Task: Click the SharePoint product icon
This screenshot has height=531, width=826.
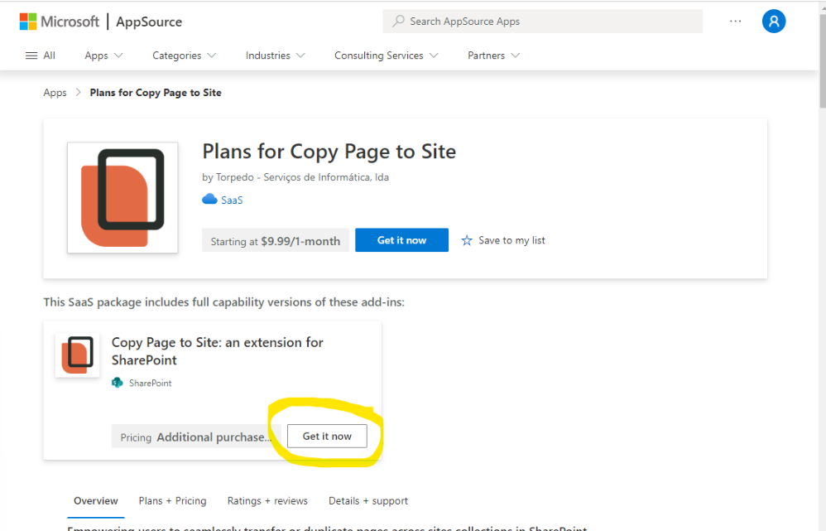Action: coord(118,383)
